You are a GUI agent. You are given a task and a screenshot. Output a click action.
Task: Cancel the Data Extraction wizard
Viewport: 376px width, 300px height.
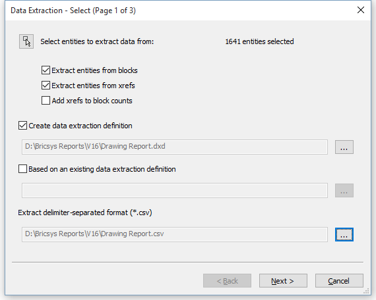pos(339,281)
